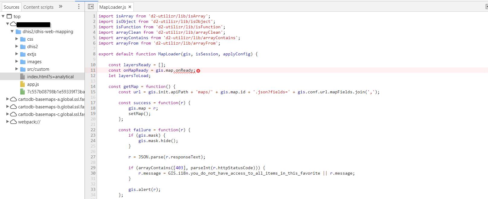Click 'arrayContains' call on line 29

(155, 168)
